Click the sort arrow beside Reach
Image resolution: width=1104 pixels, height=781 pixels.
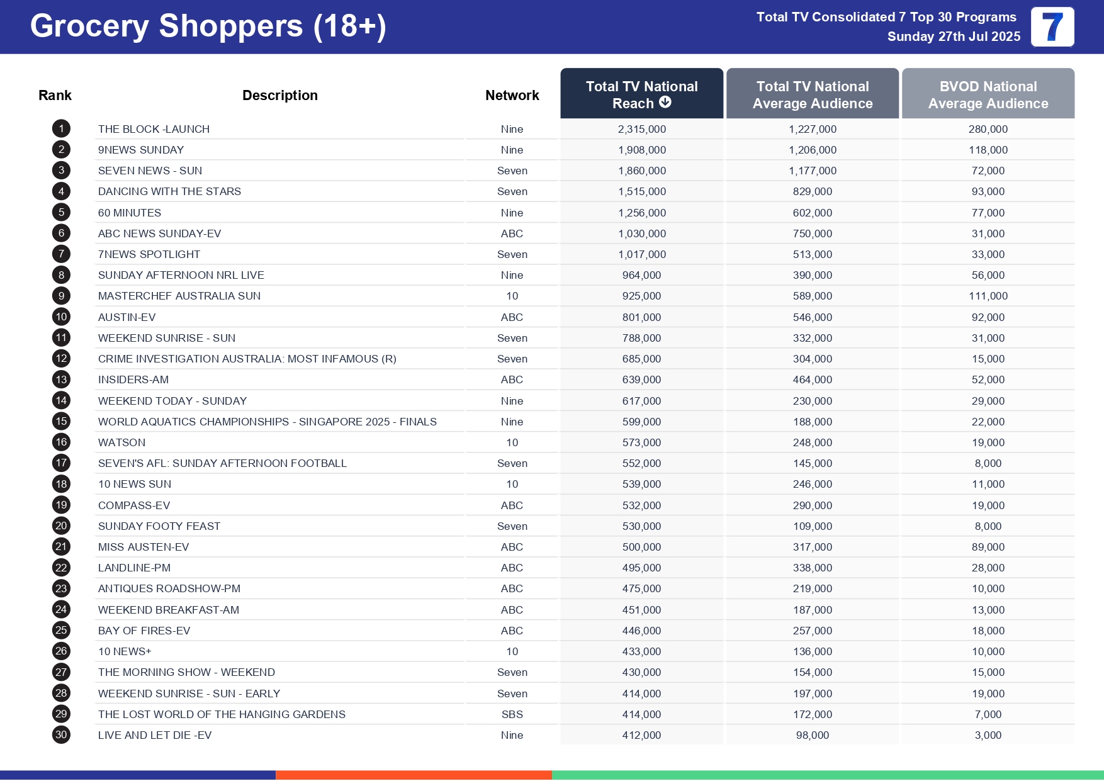coord(665,102)
